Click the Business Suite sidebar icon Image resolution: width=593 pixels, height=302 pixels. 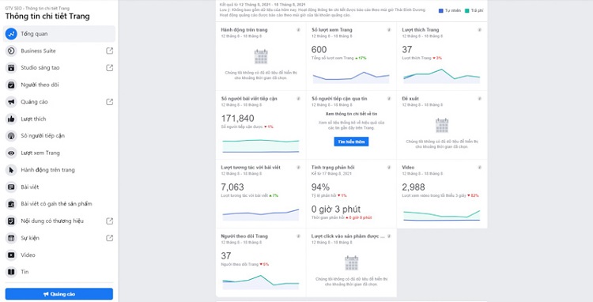[x=11, y=51]
